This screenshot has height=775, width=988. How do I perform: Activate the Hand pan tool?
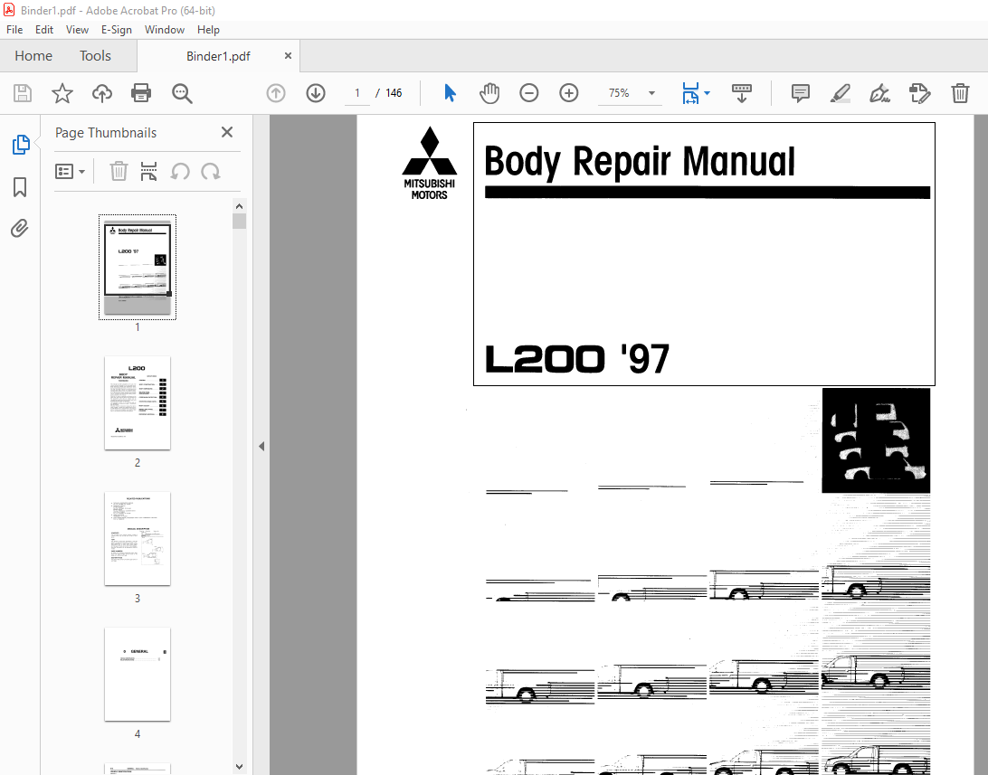489,93
